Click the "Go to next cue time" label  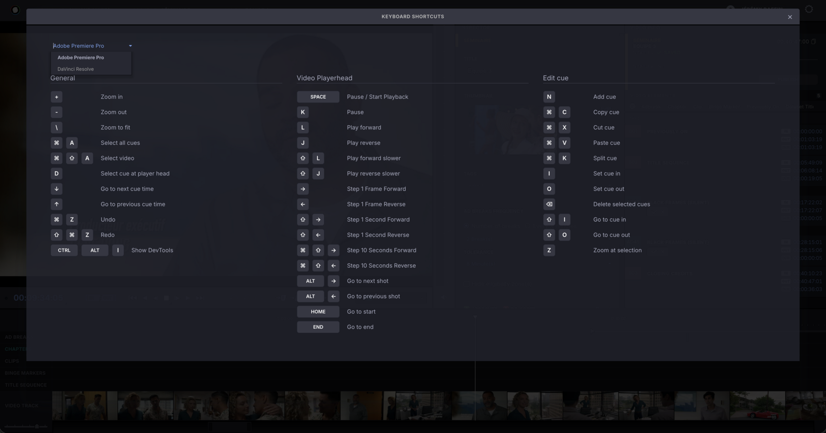[127, 189]
